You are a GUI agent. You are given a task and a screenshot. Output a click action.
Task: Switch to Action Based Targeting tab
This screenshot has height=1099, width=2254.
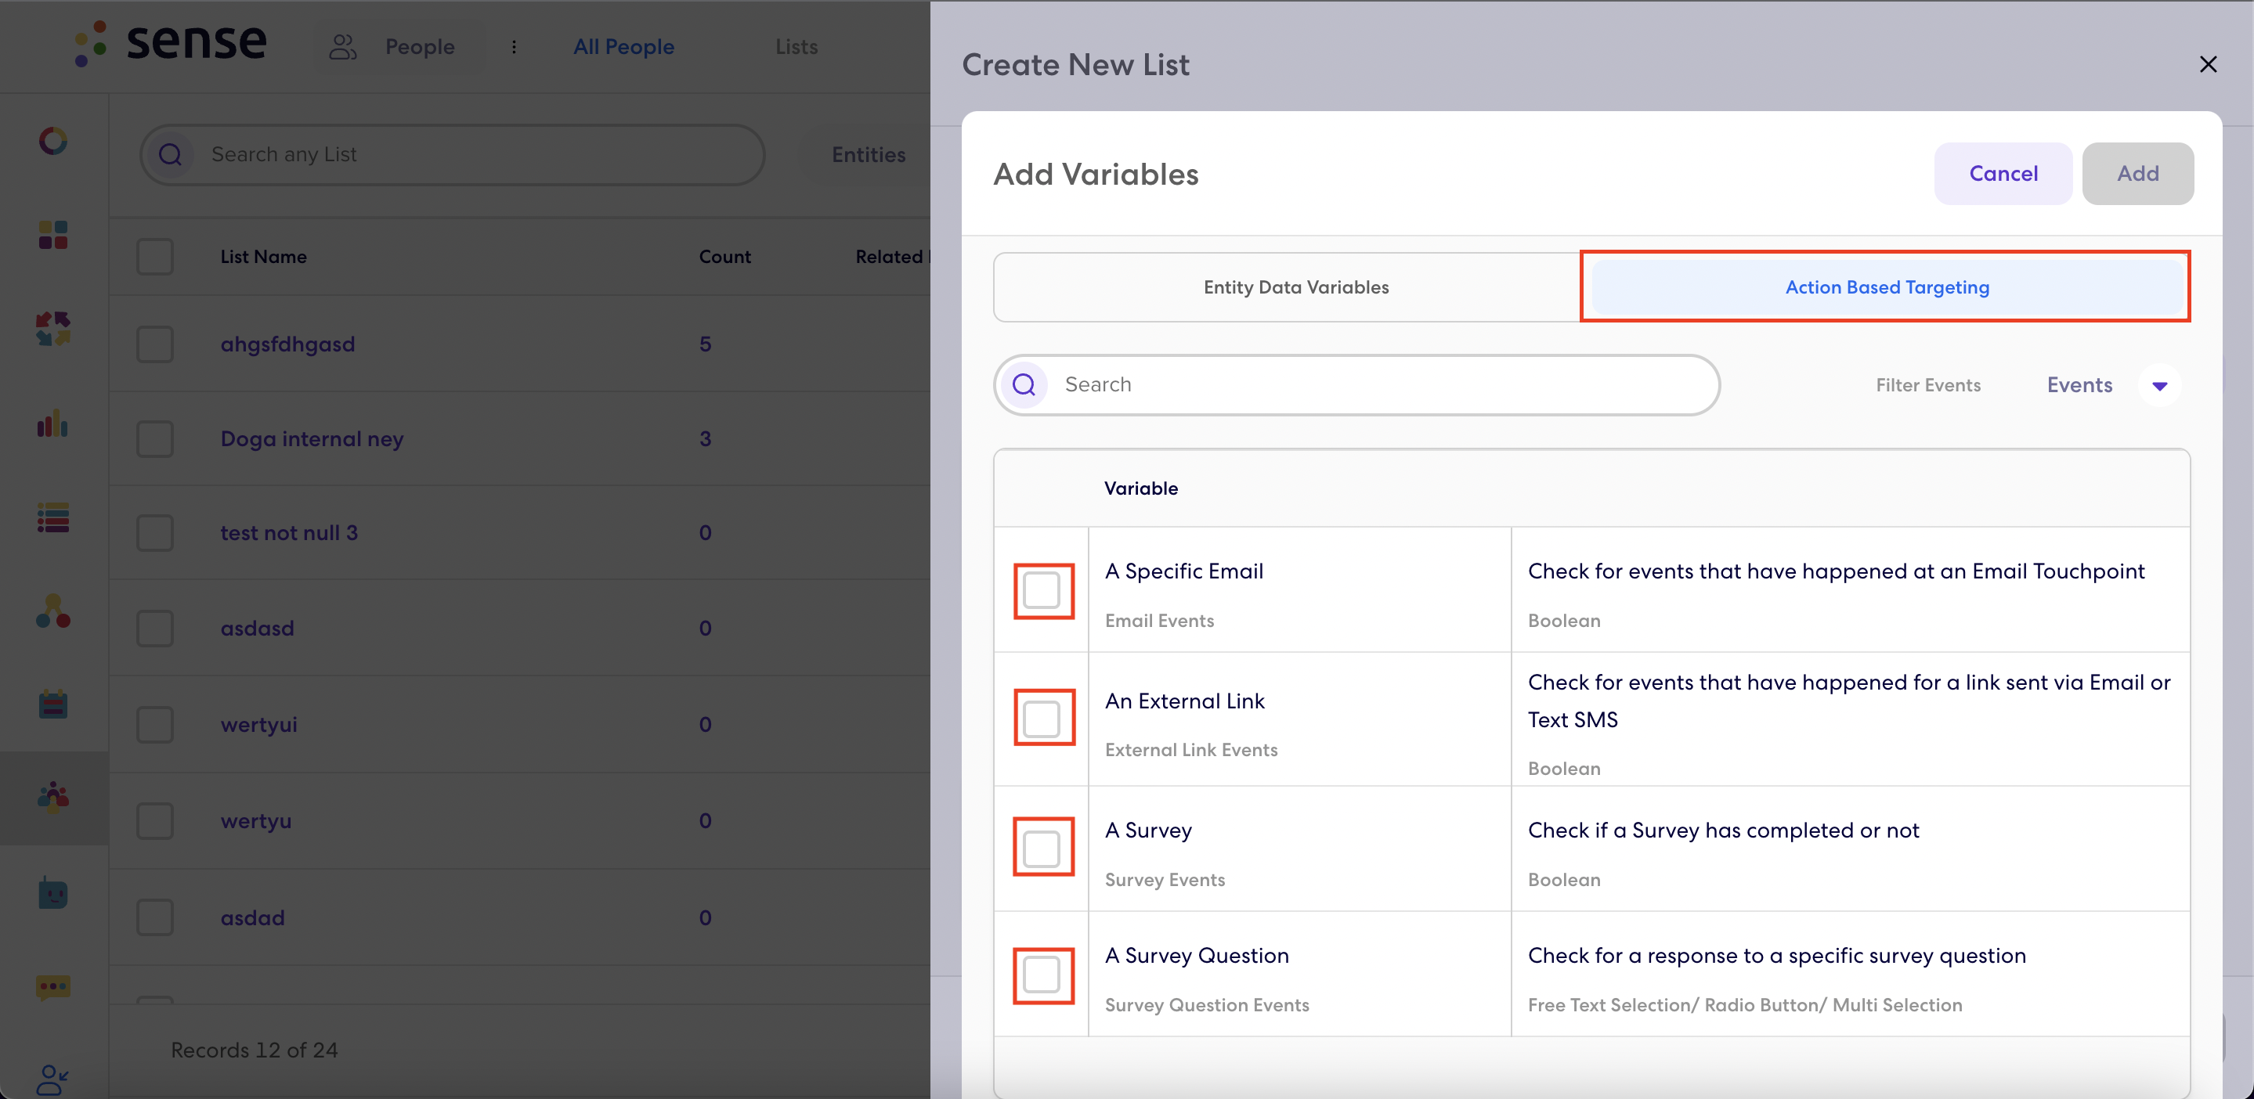coord(1887,286)
